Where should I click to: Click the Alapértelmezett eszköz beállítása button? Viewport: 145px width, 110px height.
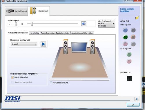click(x=105, y=23)
